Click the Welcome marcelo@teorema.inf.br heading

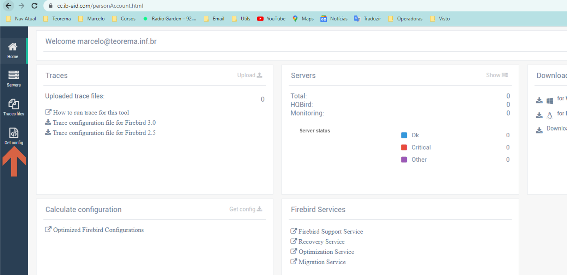tap(101, 41)
